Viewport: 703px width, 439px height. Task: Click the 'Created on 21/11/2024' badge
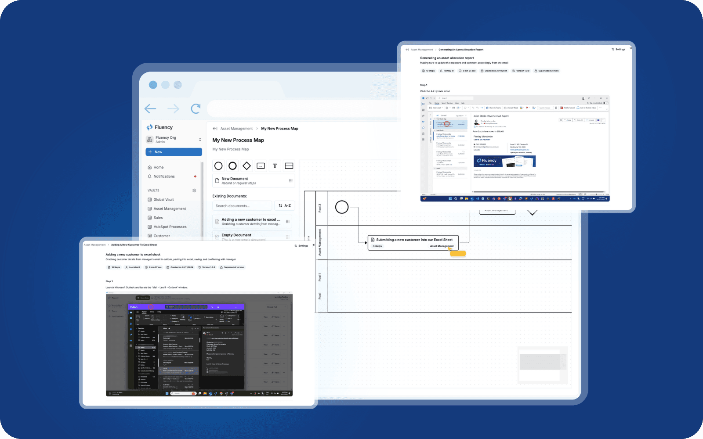tap(494, 71)
